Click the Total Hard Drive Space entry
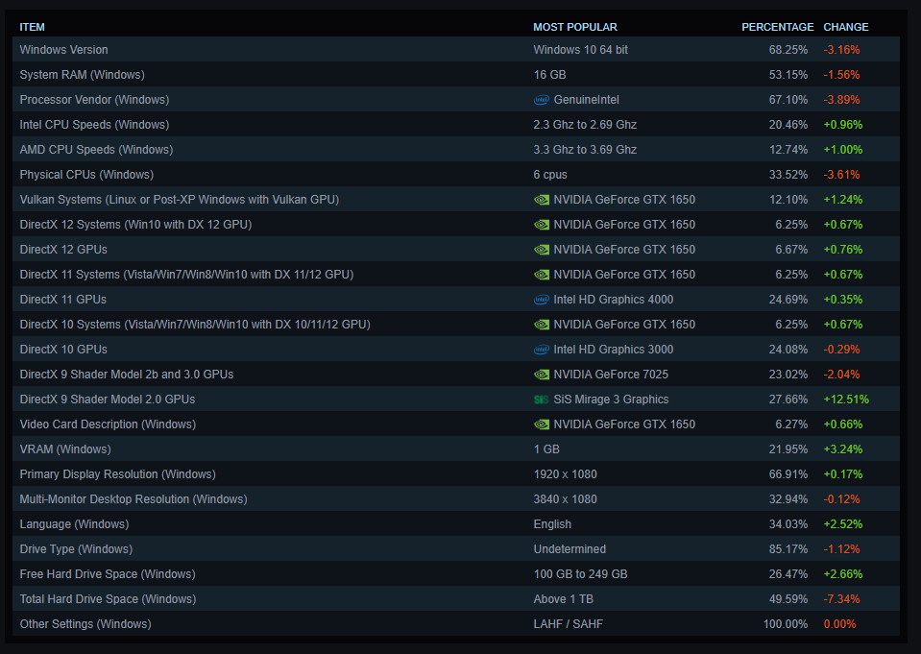This screenshot has width=921, height=654. click(x=108, y=599)
